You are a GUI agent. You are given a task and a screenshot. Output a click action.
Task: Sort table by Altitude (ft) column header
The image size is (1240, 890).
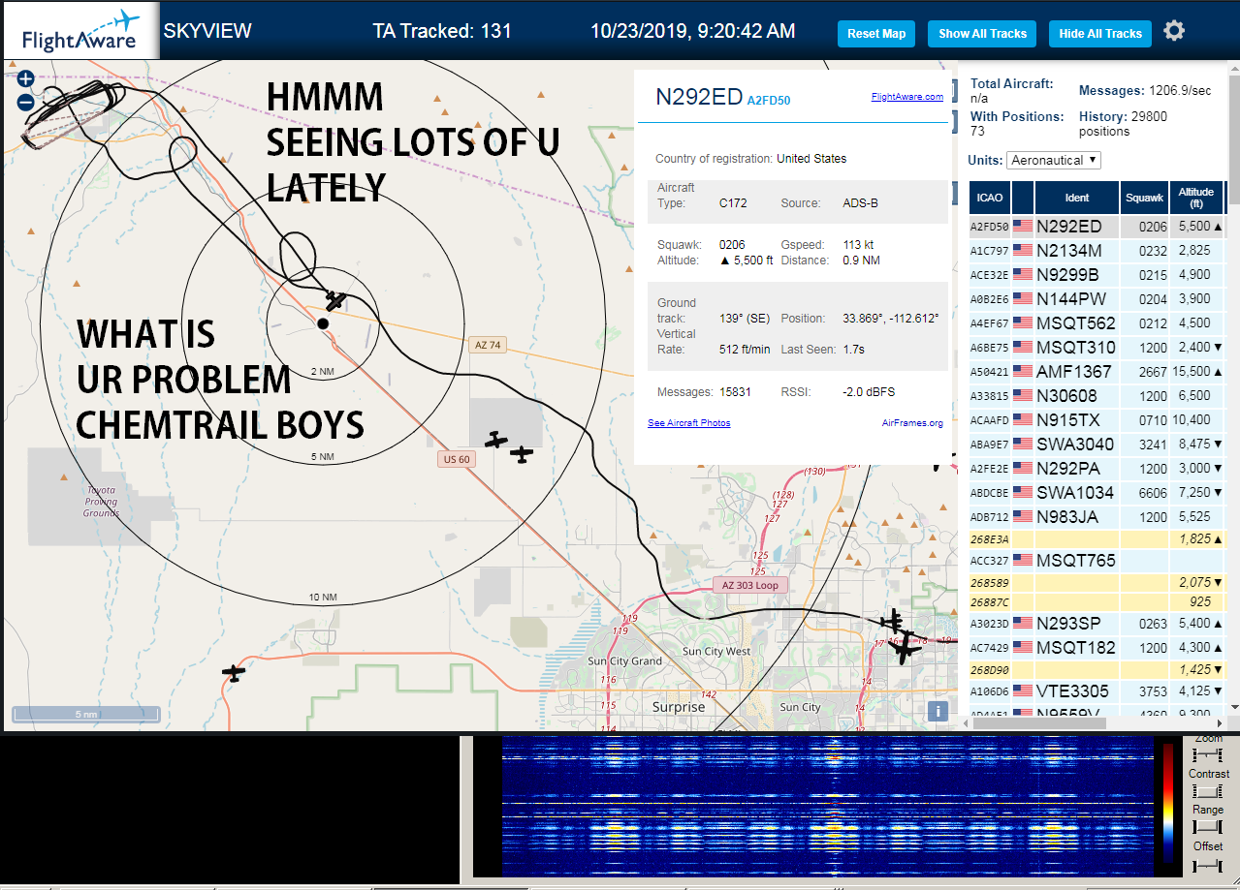[x=1197, y=198]
